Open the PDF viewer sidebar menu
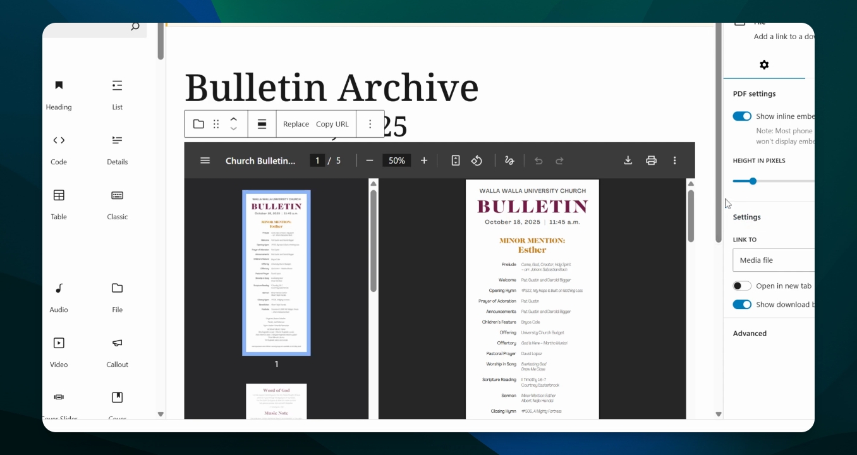The image size is (857, 455). [x=205, y=161]
